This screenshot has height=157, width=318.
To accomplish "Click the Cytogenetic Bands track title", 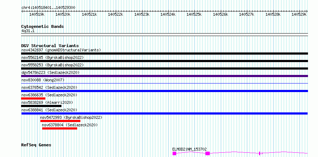I will click(x=43, y=26).
